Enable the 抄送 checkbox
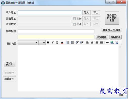Screen dimensions: 130x99 (74, 19)
